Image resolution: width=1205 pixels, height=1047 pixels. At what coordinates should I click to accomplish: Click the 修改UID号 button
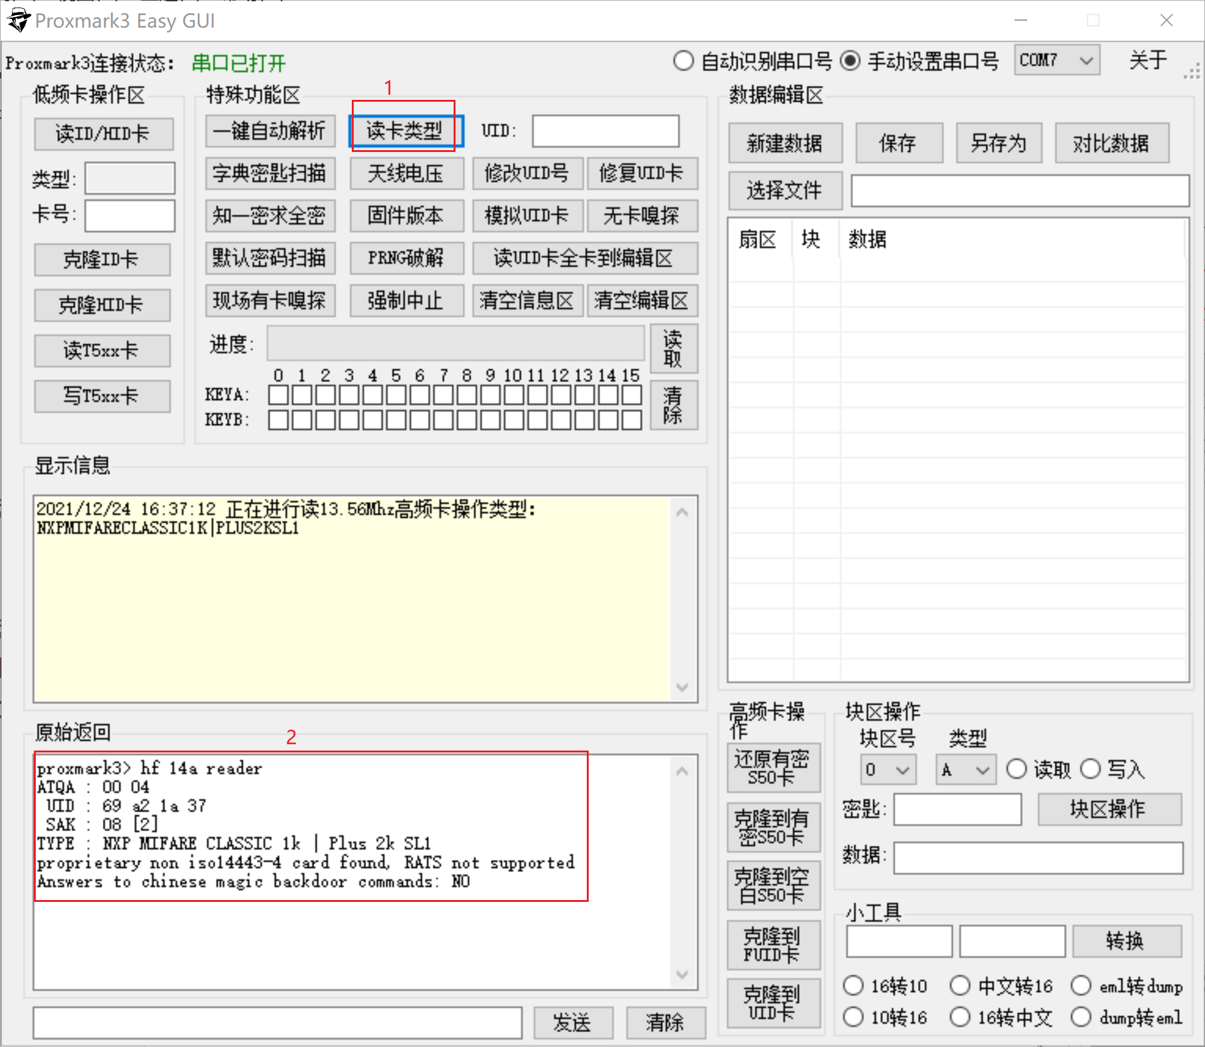pyautogui.click(x=528, y=173)
